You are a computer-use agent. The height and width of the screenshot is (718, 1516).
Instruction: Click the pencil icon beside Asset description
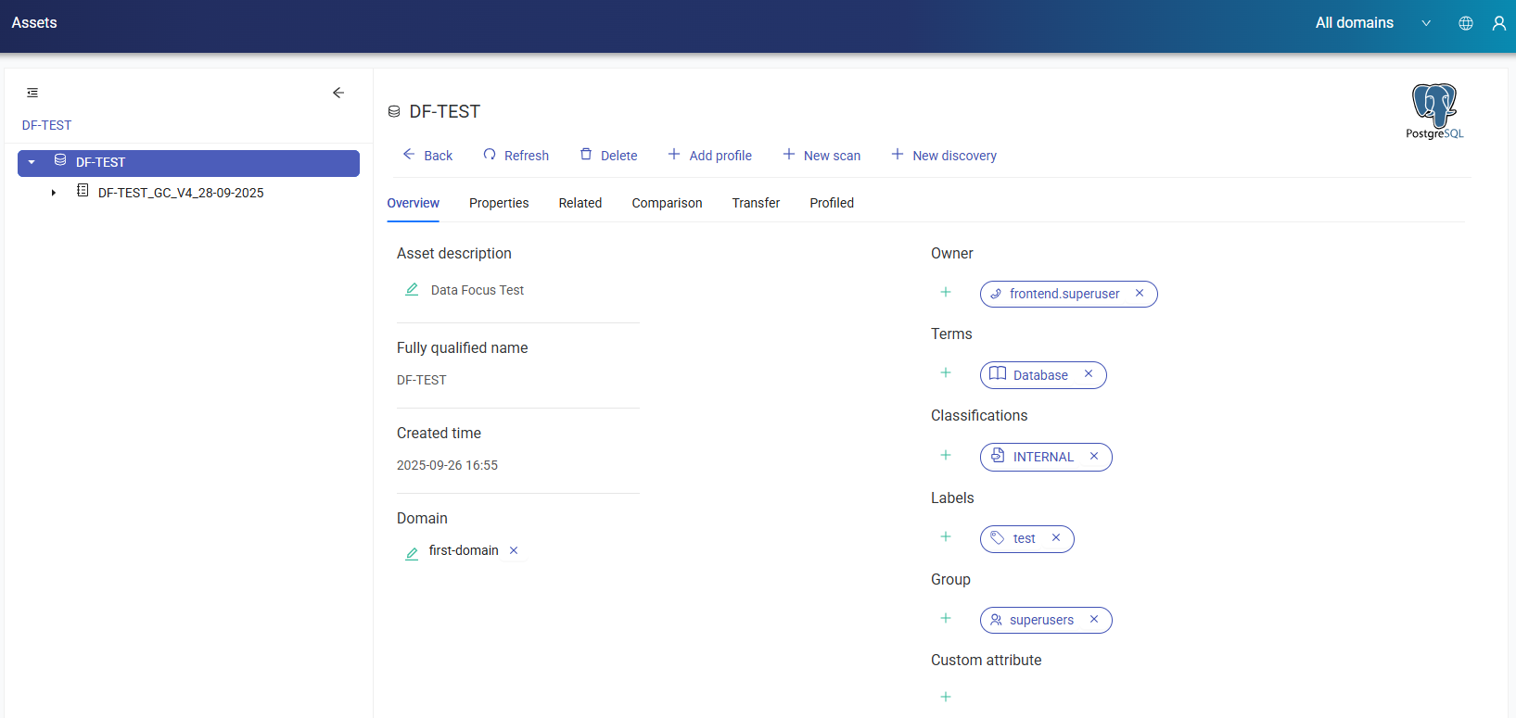(412, 290)
